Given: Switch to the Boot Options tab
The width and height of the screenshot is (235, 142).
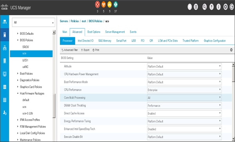Looking at the screenshot, I should (x=94, y=32).
